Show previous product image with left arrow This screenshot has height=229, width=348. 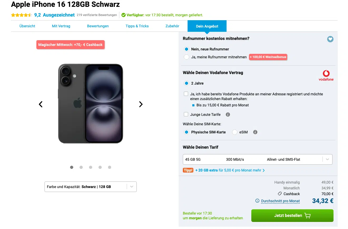41,104
